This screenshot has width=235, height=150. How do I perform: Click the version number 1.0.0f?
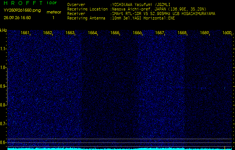point(51,3)
